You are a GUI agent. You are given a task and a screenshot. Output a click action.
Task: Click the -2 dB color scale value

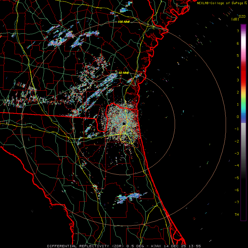click(237, 141)
